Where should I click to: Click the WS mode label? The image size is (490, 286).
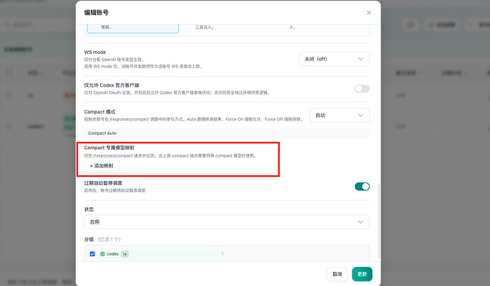pyautogui.click(x=95, y=52)
